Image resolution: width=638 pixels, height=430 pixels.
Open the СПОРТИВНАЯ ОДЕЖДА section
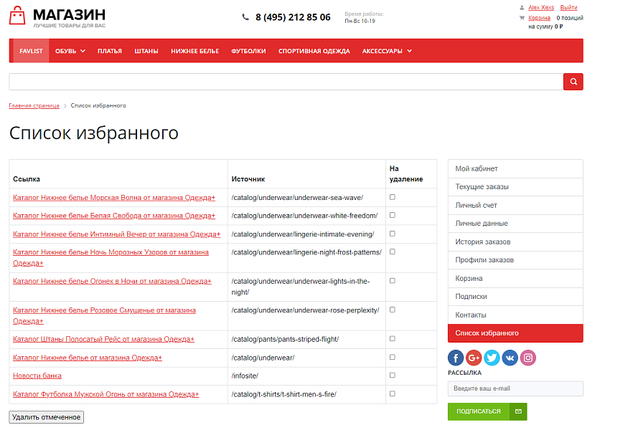[x=313, y=51]
